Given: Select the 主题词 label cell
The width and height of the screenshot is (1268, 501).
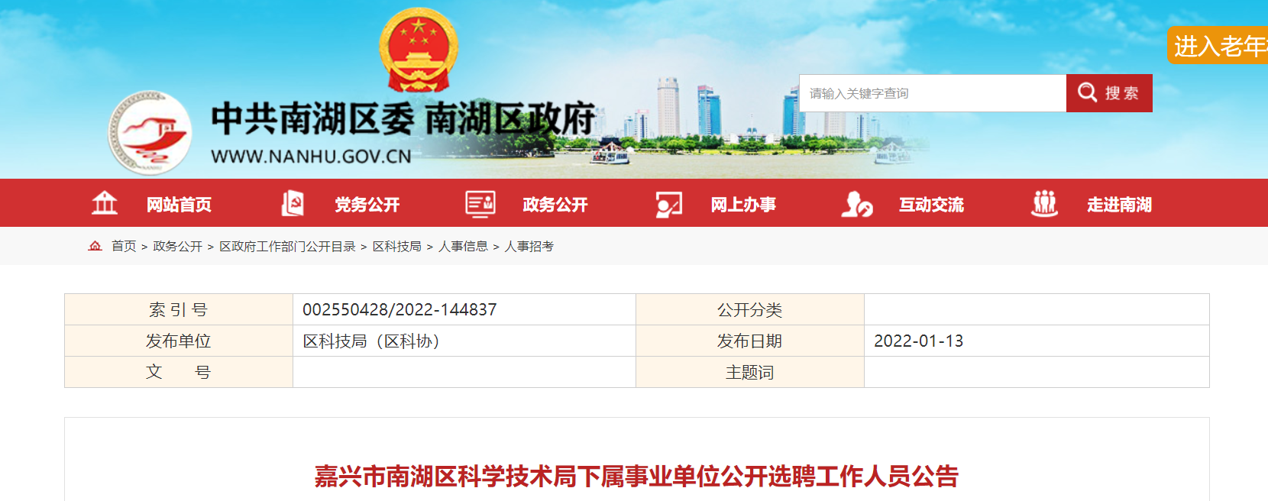Looking at the screenshot, I should [750, 372].
